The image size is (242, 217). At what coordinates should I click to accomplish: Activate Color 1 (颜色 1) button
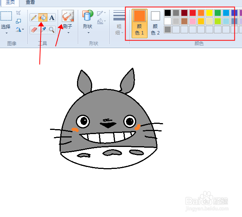140,23
